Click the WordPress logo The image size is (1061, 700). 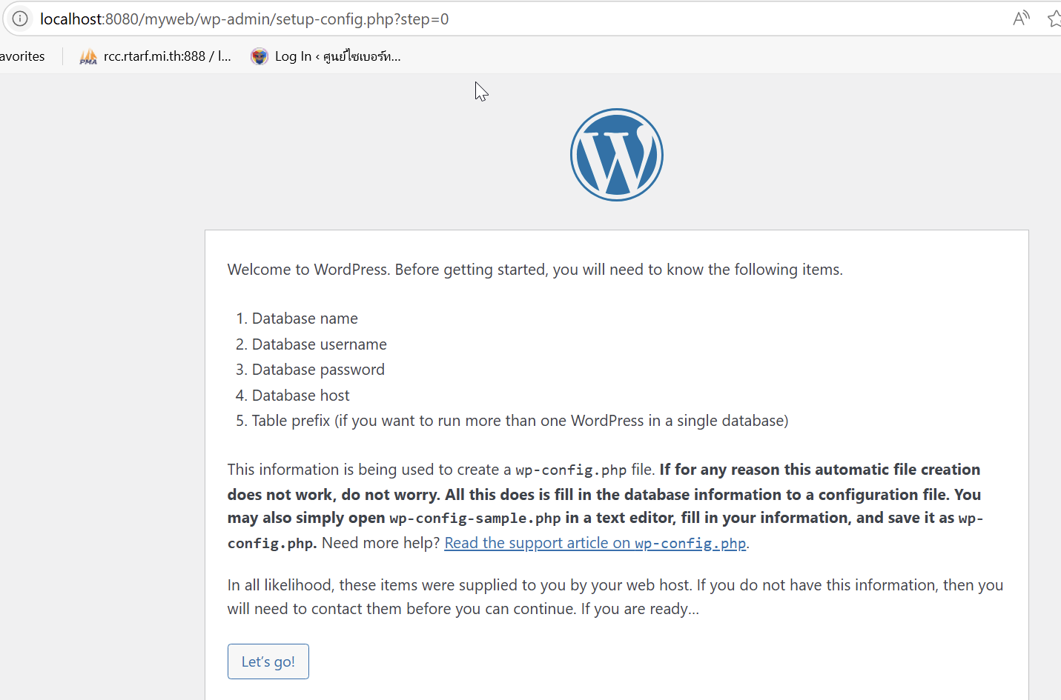[616, 155]
